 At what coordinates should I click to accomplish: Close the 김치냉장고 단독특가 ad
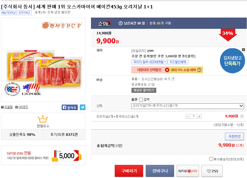point(243,49)
